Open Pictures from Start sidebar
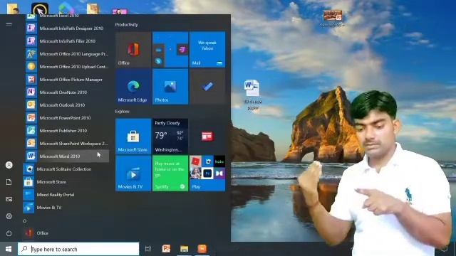Viewport: 456px width, 256px height. point(9,199)
